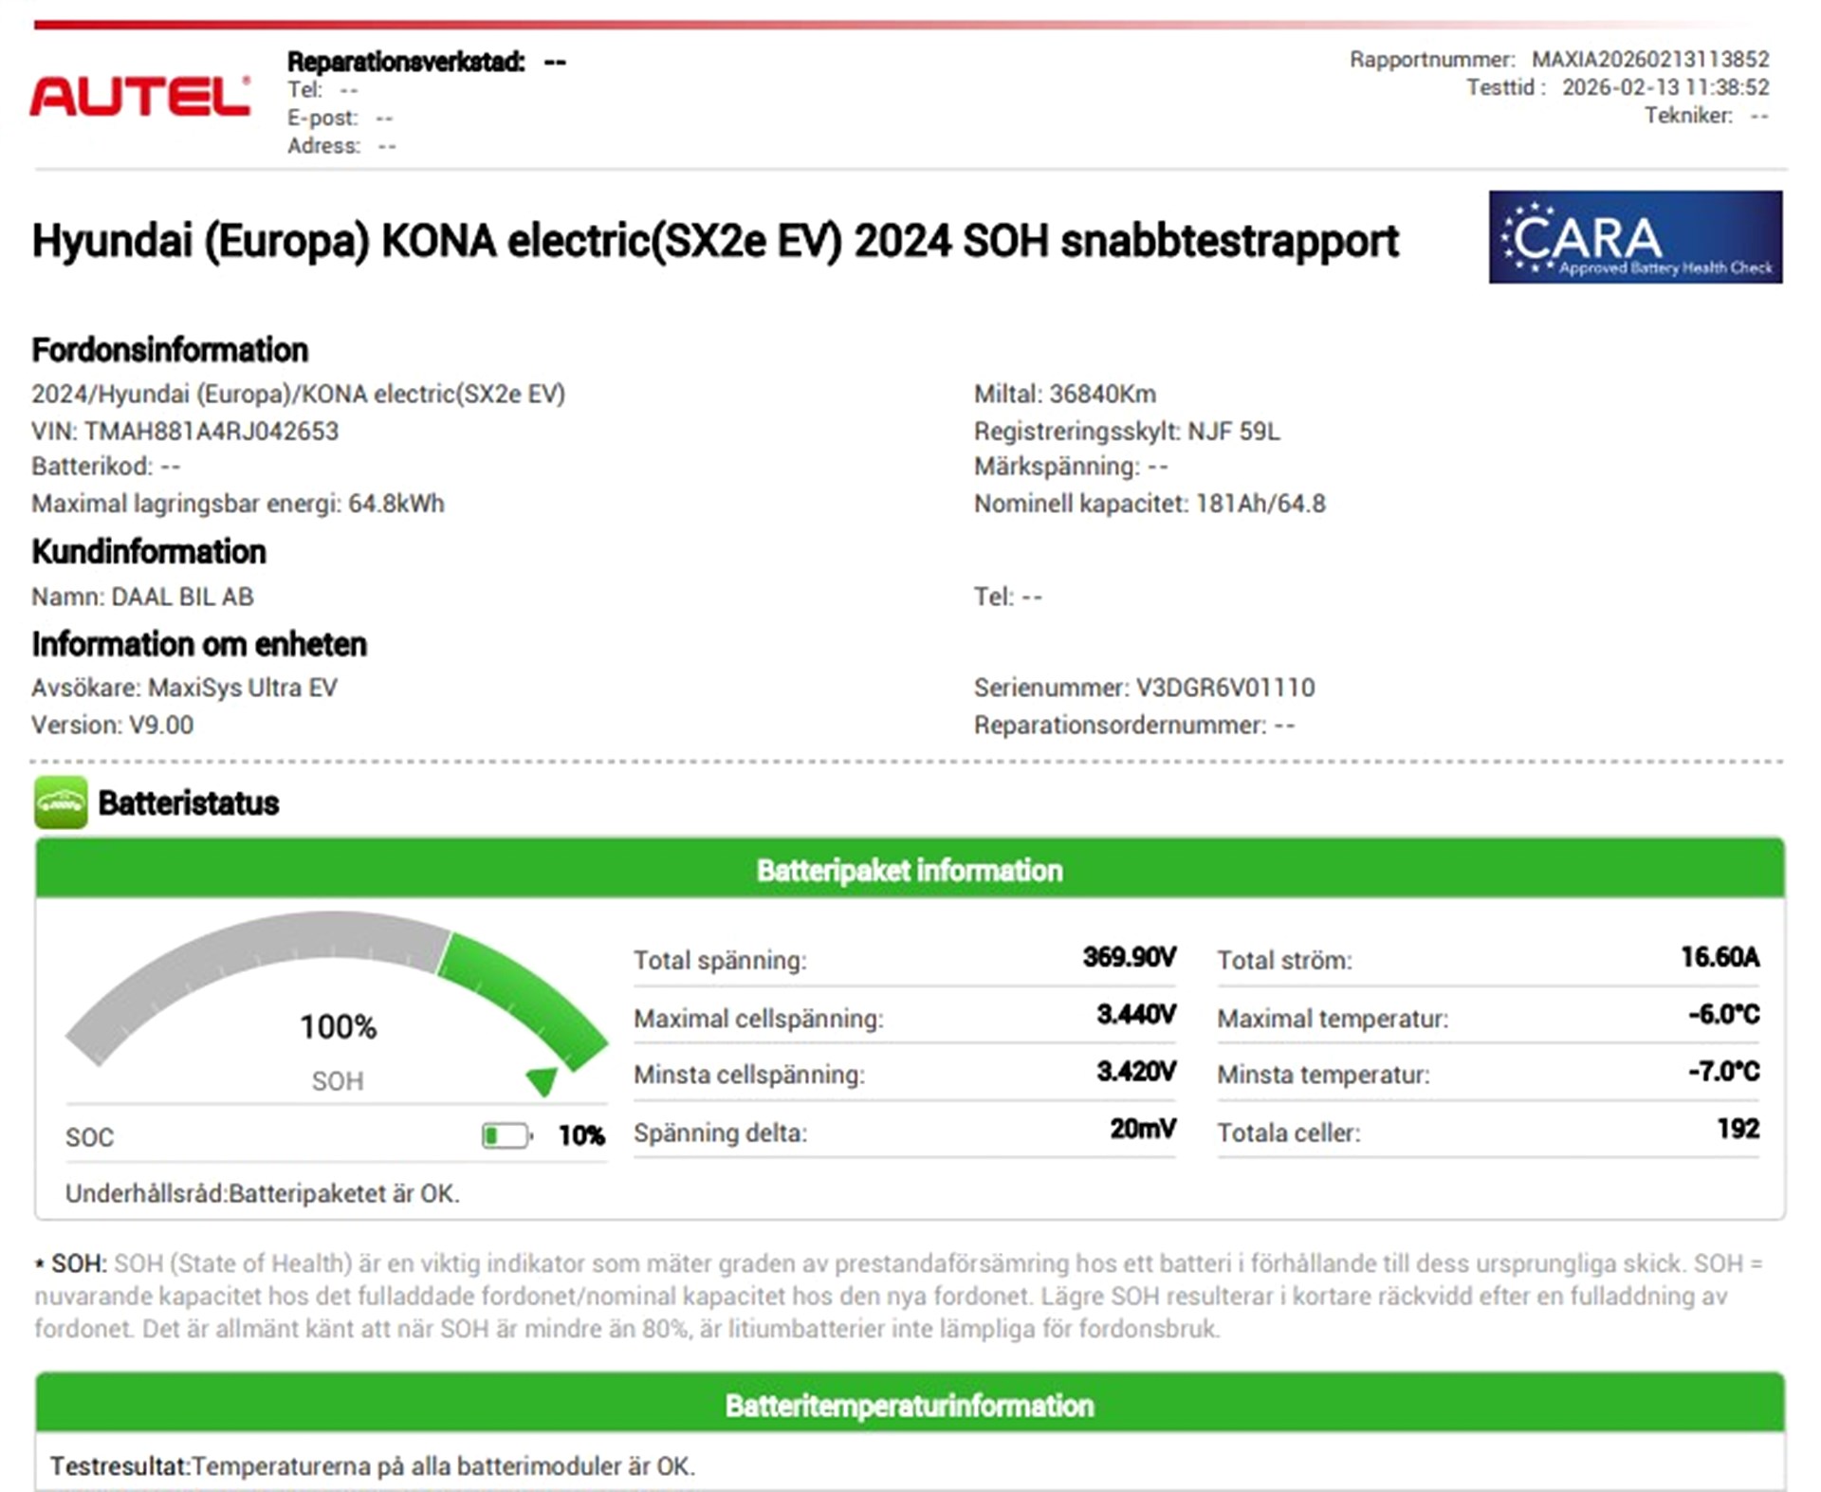Click the AUTEL logo
1821x1492 pixels.
(140, 97)
